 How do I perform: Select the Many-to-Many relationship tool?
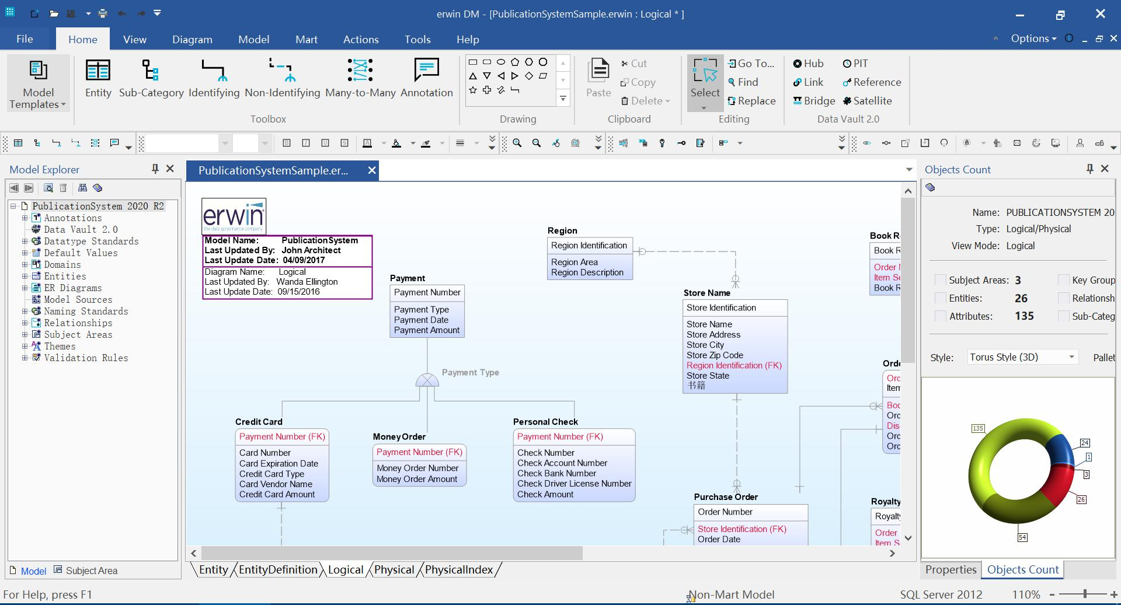360,79
